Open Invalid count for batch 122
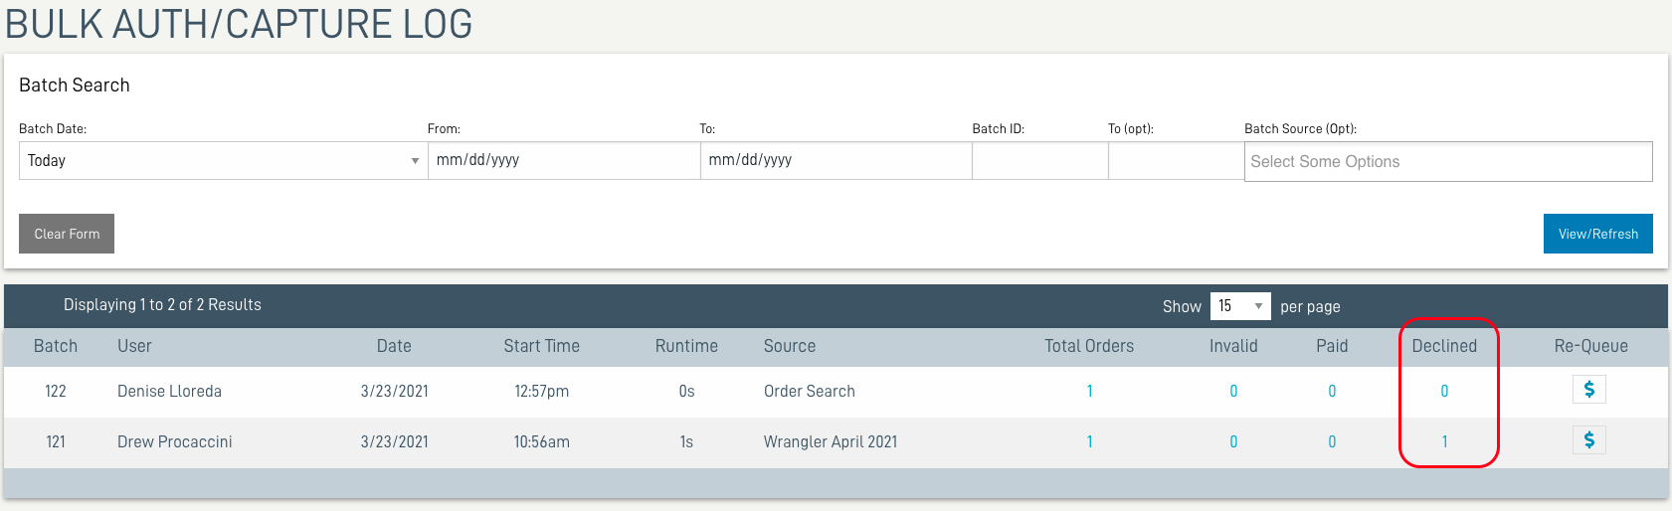The image size is (1672, 511). [1233, 392]
